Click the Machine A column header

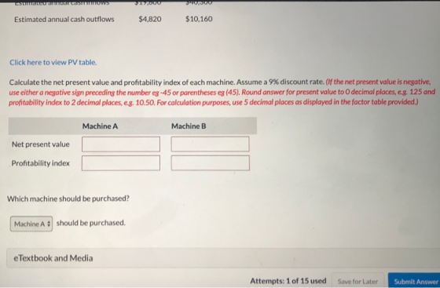click(100, 126)
